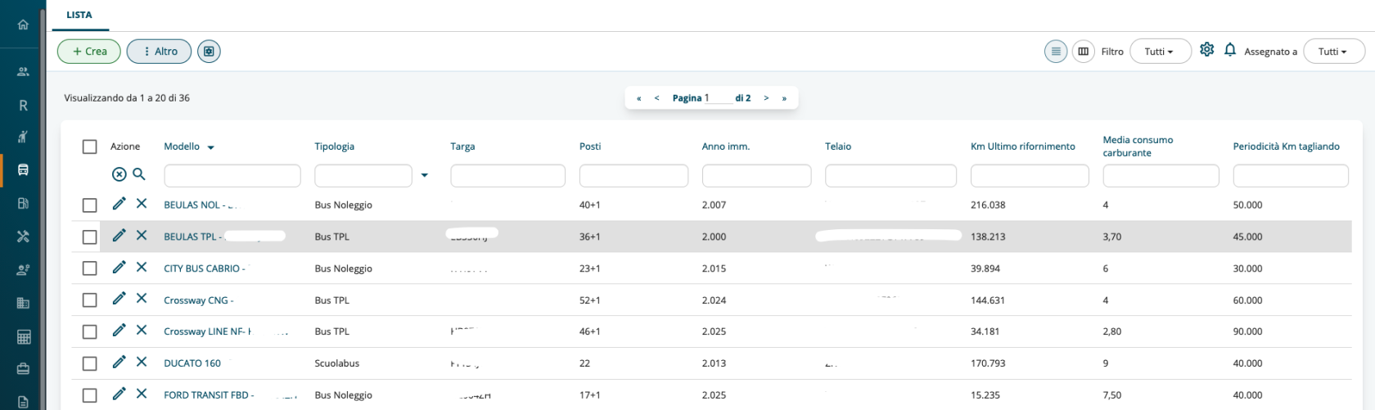Open the people group icon in sidebar
The image size is (1375, 410).
pos(23,72)
